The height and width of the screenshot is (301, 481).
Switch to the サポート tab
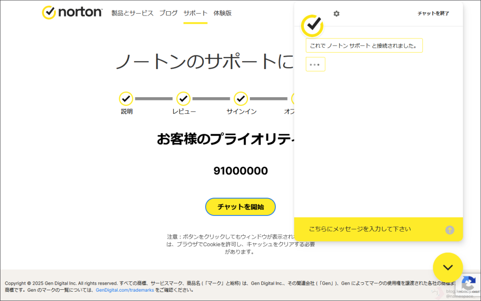[195, 13]
